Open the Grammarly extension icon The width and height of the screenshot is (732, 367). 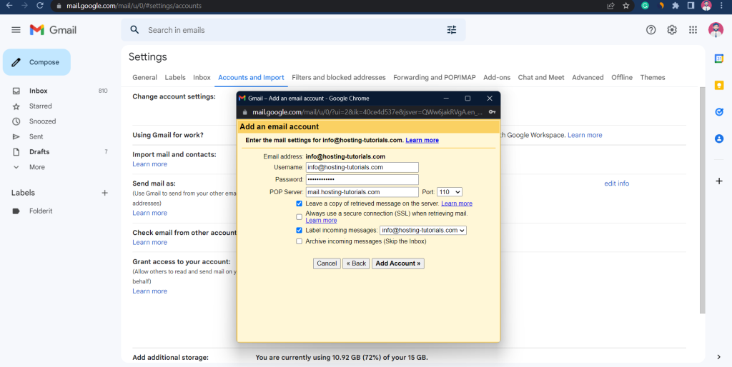coord(646,6)
